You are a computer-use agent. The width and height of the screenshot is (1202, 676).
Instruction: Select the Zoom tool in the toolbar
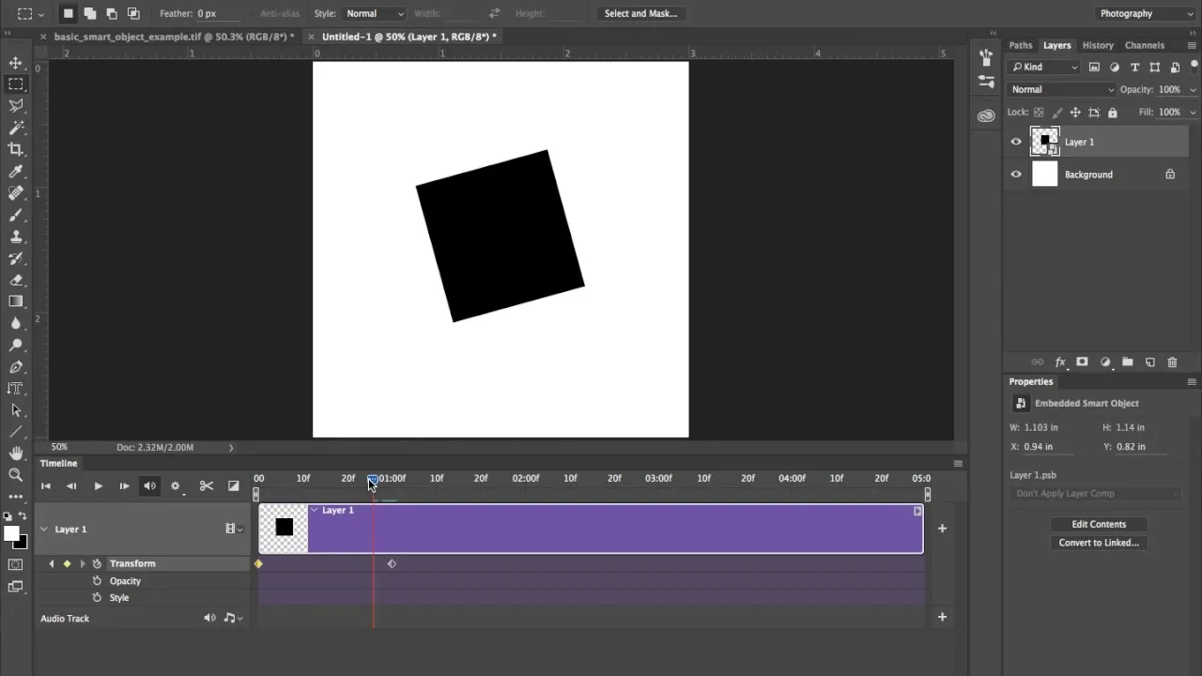point(15,475)
